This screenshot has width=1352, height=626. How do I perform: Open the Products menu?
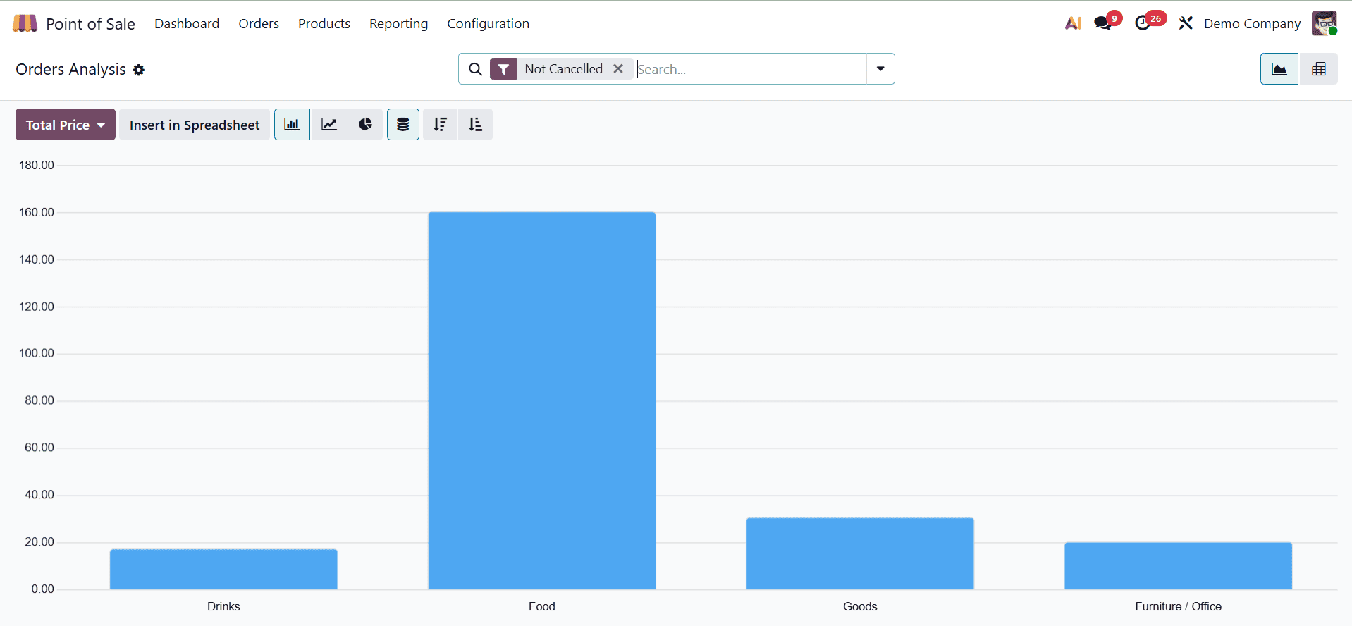click(x=324, y=23)
